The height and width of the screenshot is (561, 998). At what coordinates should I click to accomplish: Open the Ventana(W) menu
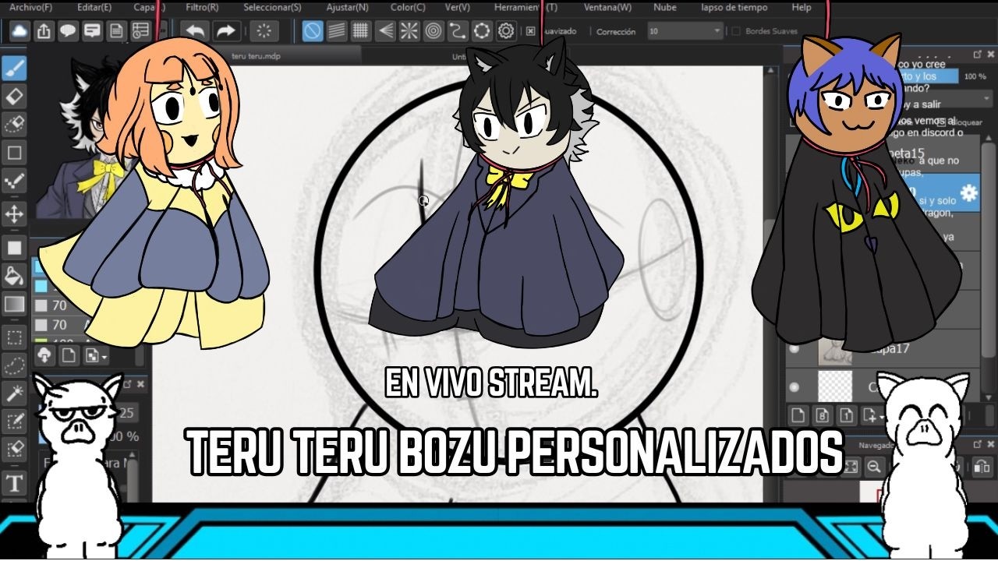pos(607,8)
